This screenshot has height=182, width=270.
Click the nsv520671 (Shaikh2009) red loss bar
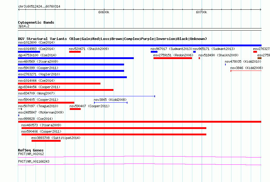tap(75, 52)
